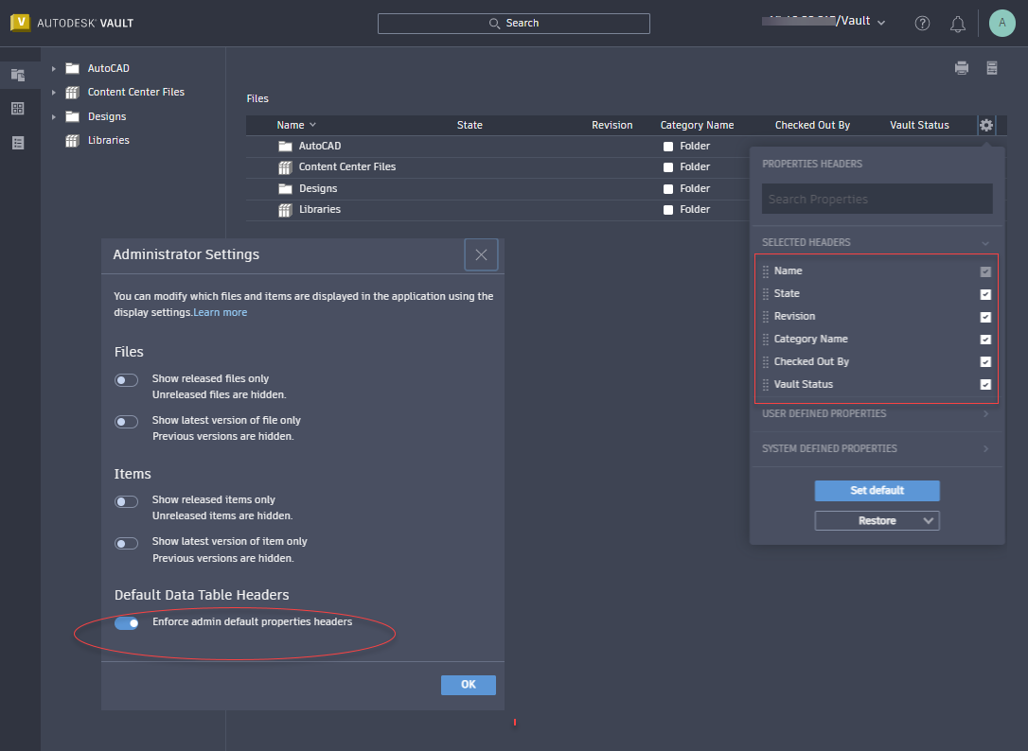
Task: Click the top Search field
Action: click(513, 24)
